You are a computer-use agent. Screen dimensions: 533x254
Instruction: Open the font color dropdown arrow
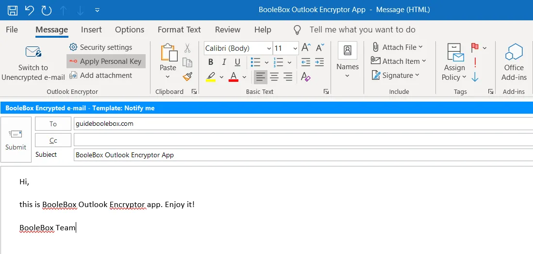coord(244,77)
